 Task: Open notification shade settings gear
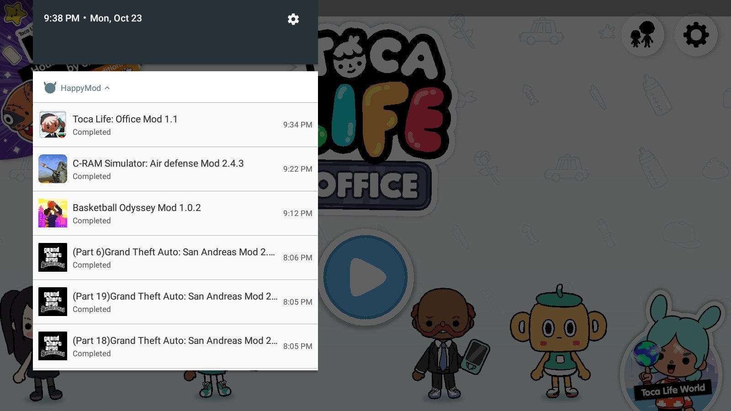point(293,19)
